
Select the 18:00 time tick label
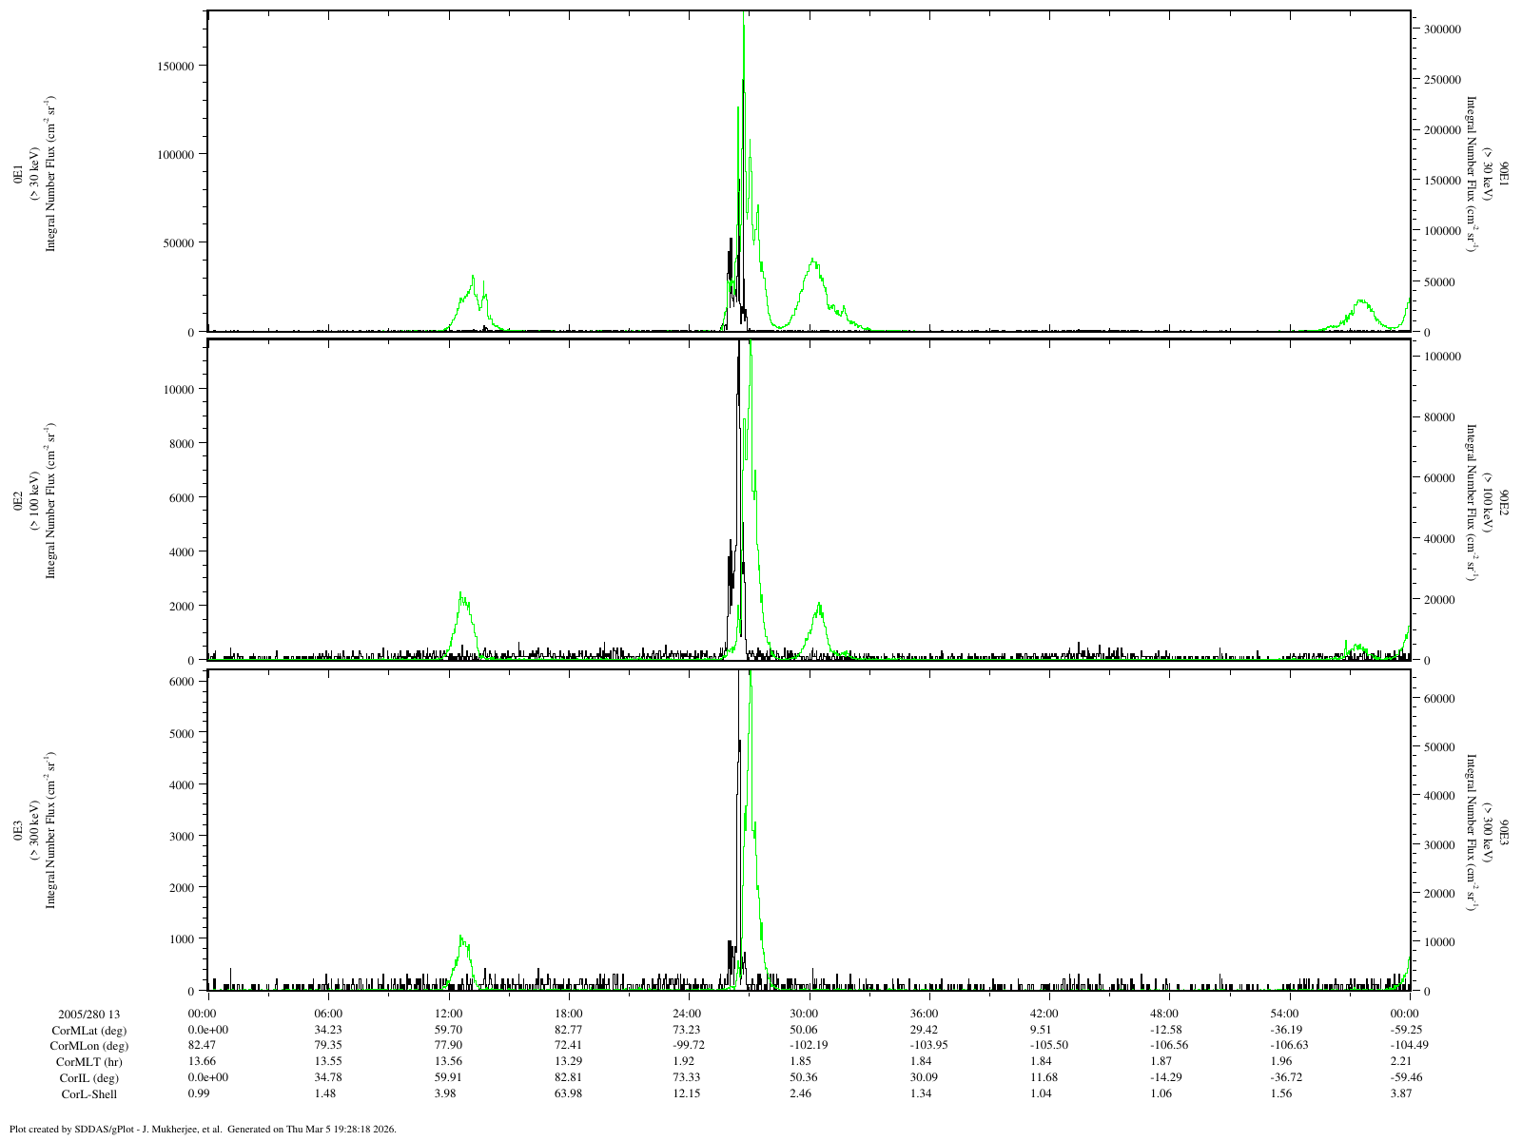568,1014
